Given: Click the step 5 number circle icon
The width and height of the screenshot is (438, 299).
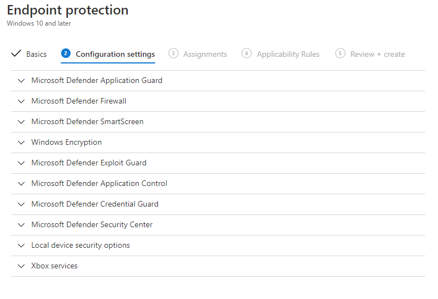Looking at the screenshot, I should [340, 53].
